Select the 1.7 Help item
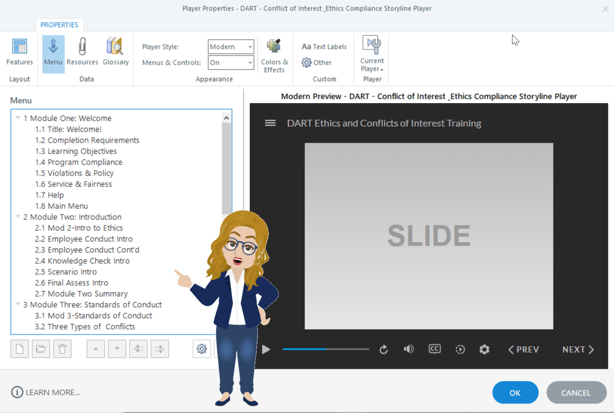Screen dimensions: 614x413 coord(50,195)
